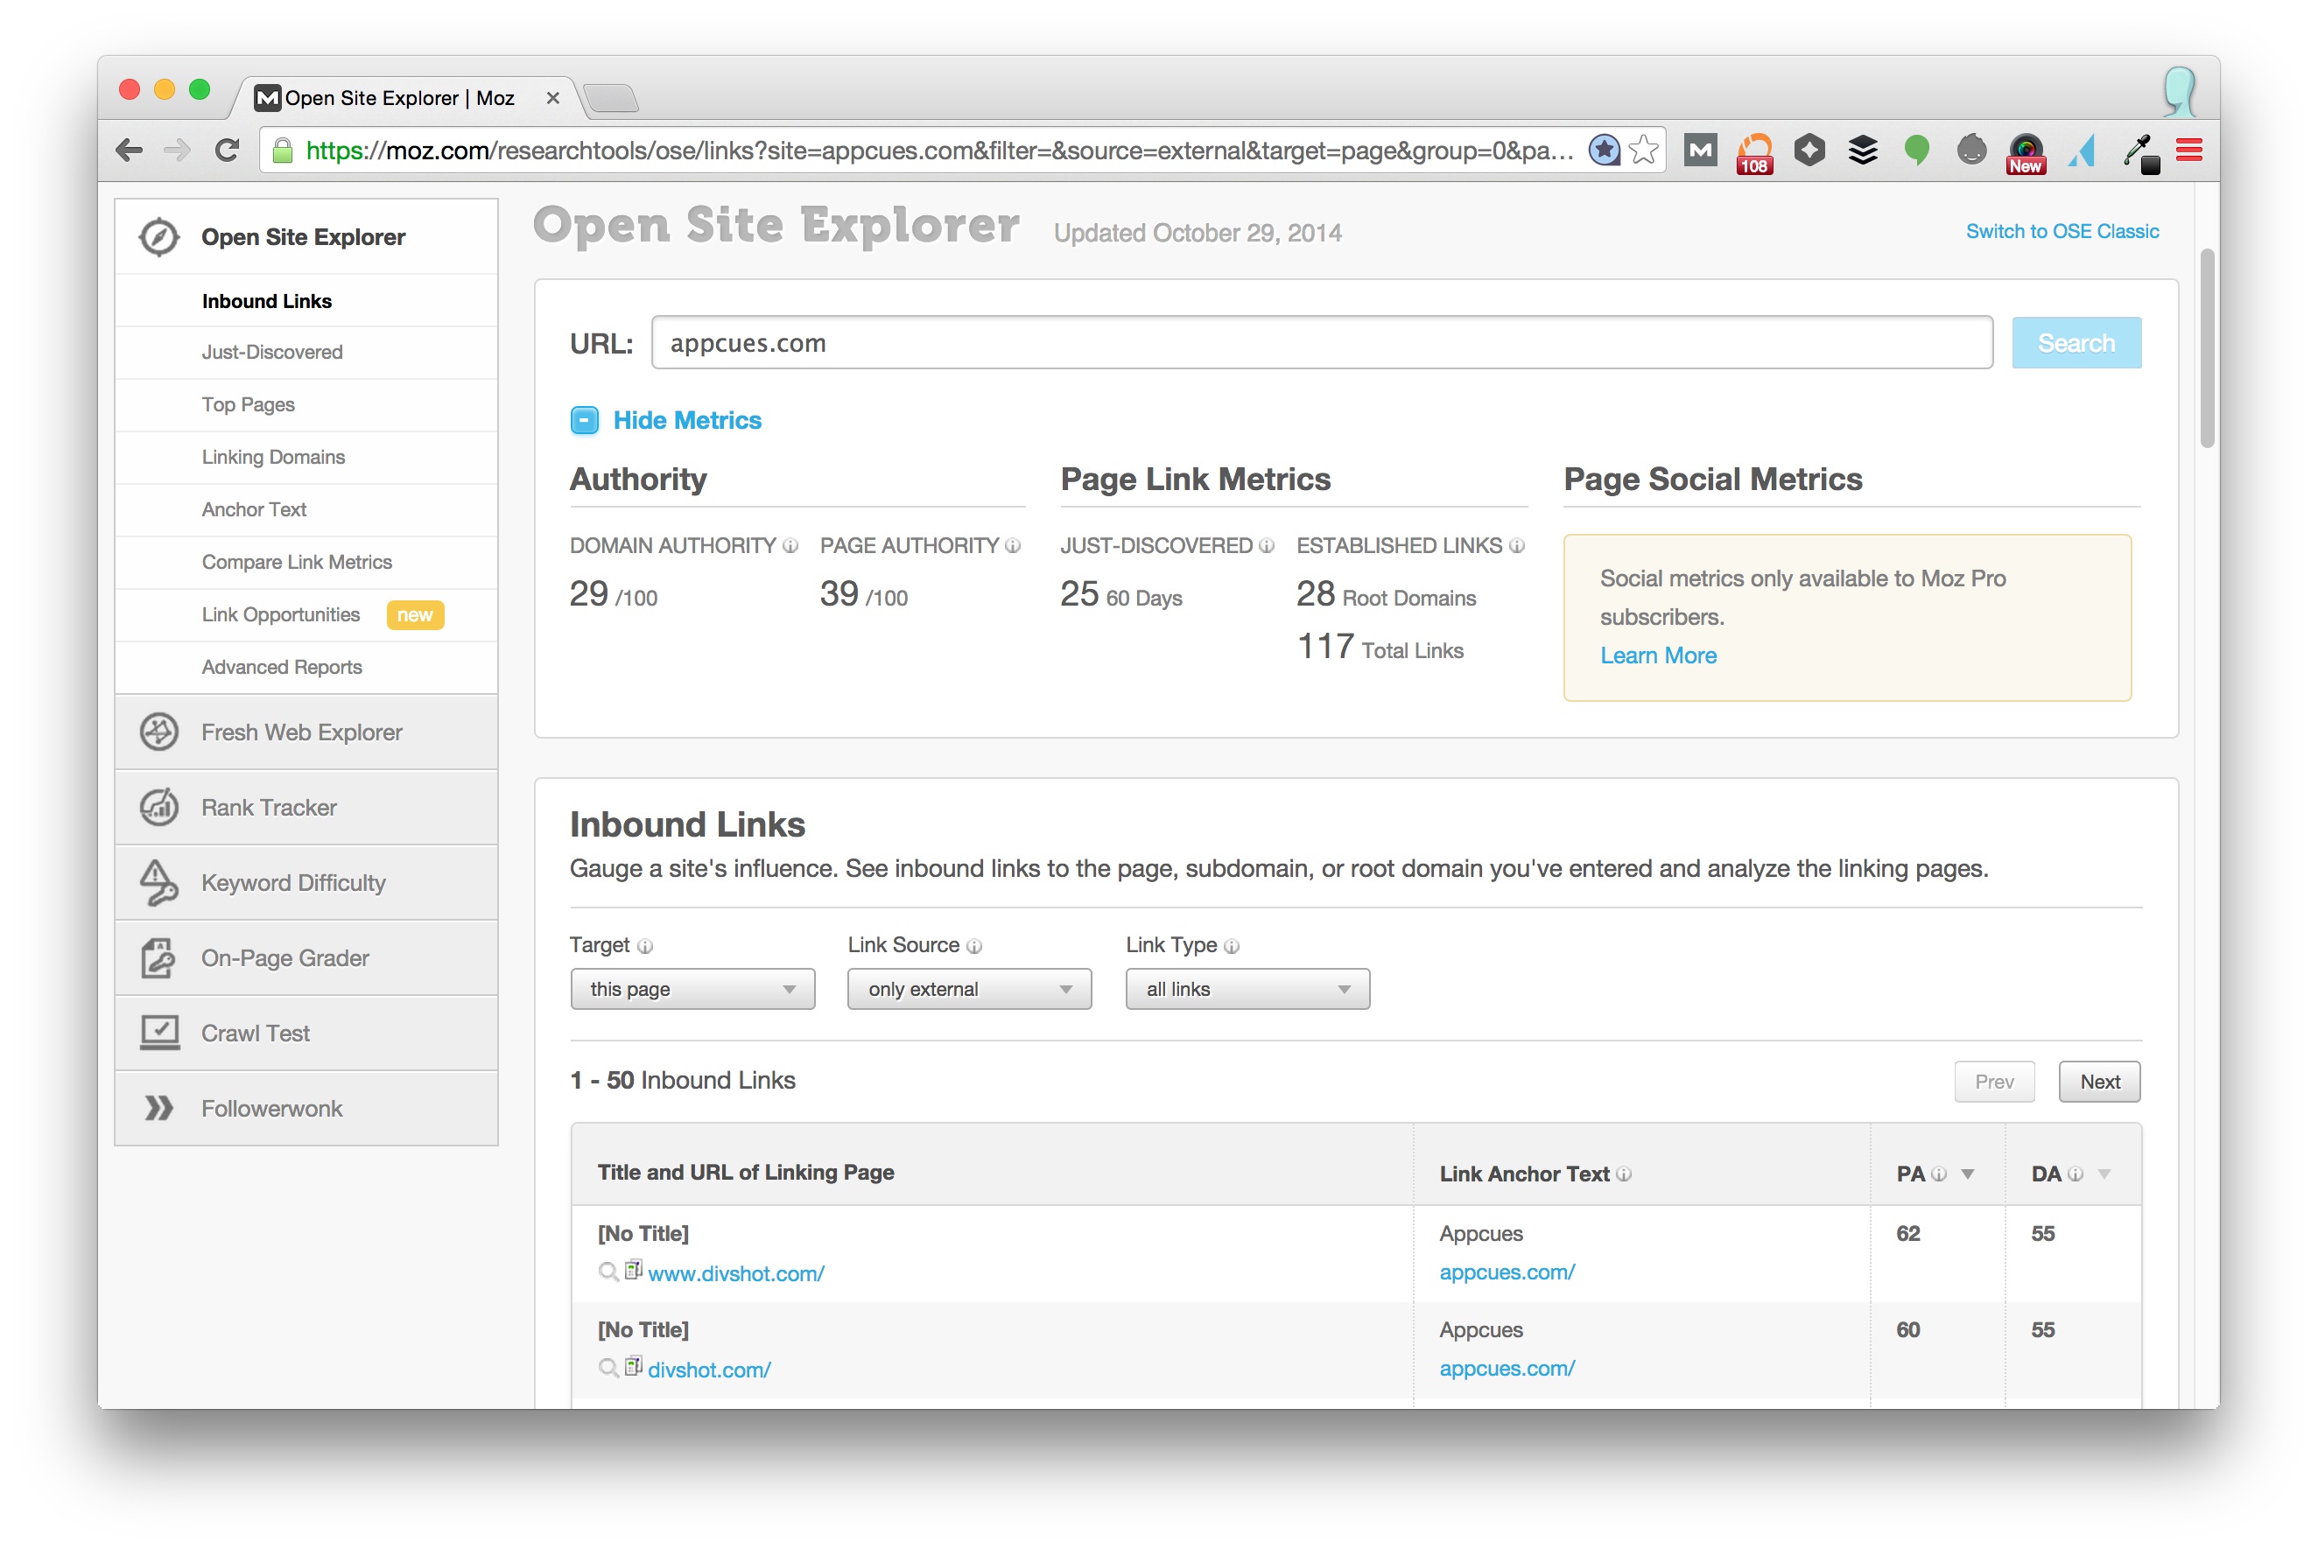Screen dimensions: 2318x1549
Task: Open a new browser tab
Action: pyautogui.click(x=611, y=98)
